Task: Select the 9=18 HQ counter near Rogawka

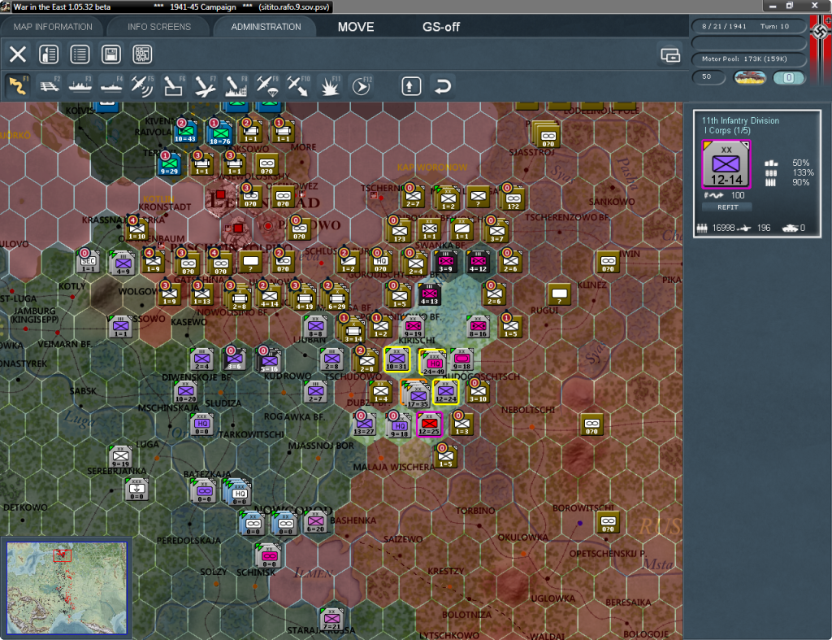Action: [399, 425]
